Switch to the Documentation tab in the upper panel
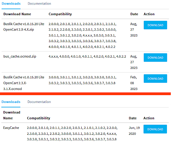The height and width of the screenshot is (144, 171). tap(39, 4)
